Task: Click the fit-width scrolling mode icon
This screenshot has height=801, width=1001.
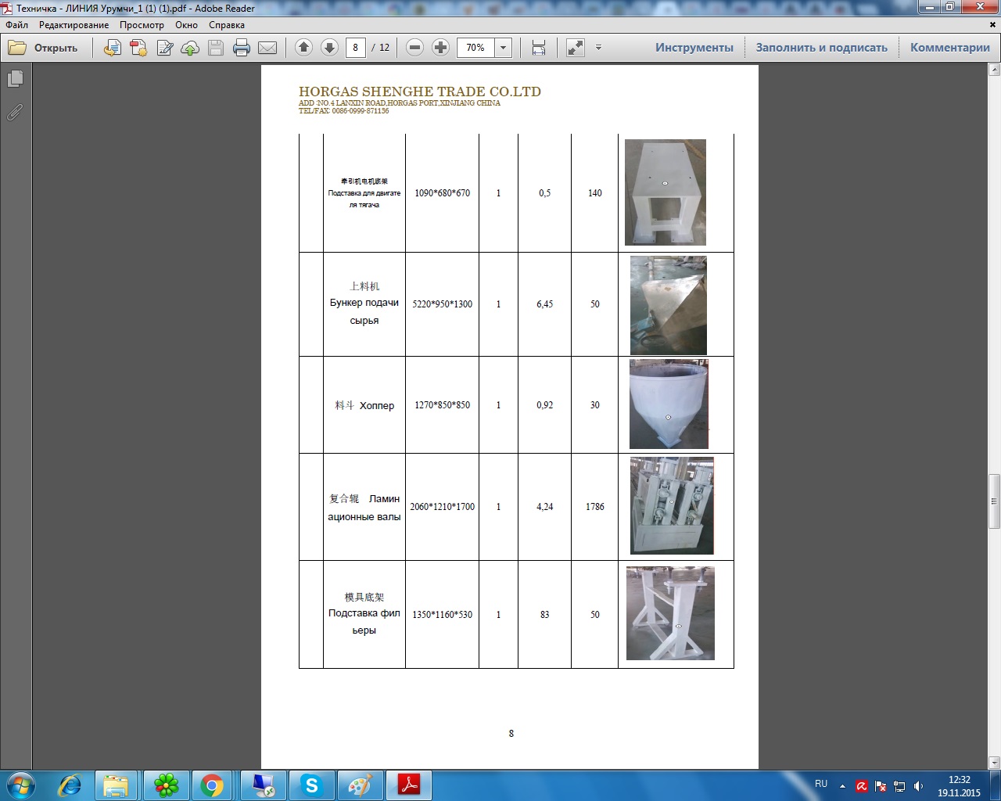Action: (539, 48)
